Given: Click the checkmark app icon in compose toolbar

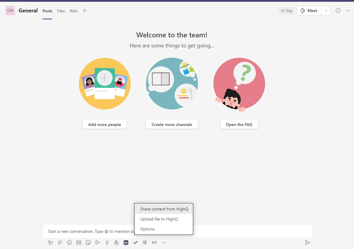Looking at the screenshot, I should click(135, 243).
